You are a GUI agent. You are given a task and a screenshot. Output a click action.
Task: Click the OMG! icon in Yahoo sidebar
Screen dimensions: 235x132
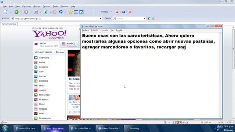click(36, 113)
